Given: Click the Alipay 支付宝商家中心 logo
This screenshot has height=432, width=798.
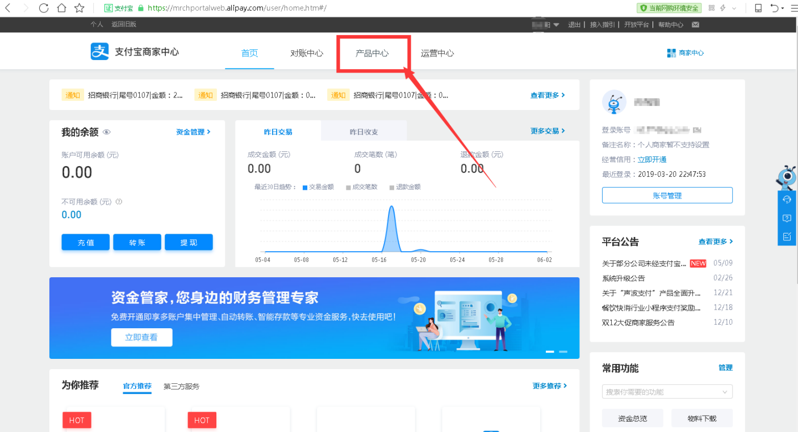Looking at the screenshot, I should (x=135, y=52).
